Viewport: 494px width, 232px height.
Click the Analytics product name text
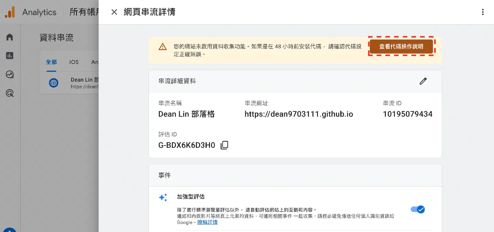(39, 12)
